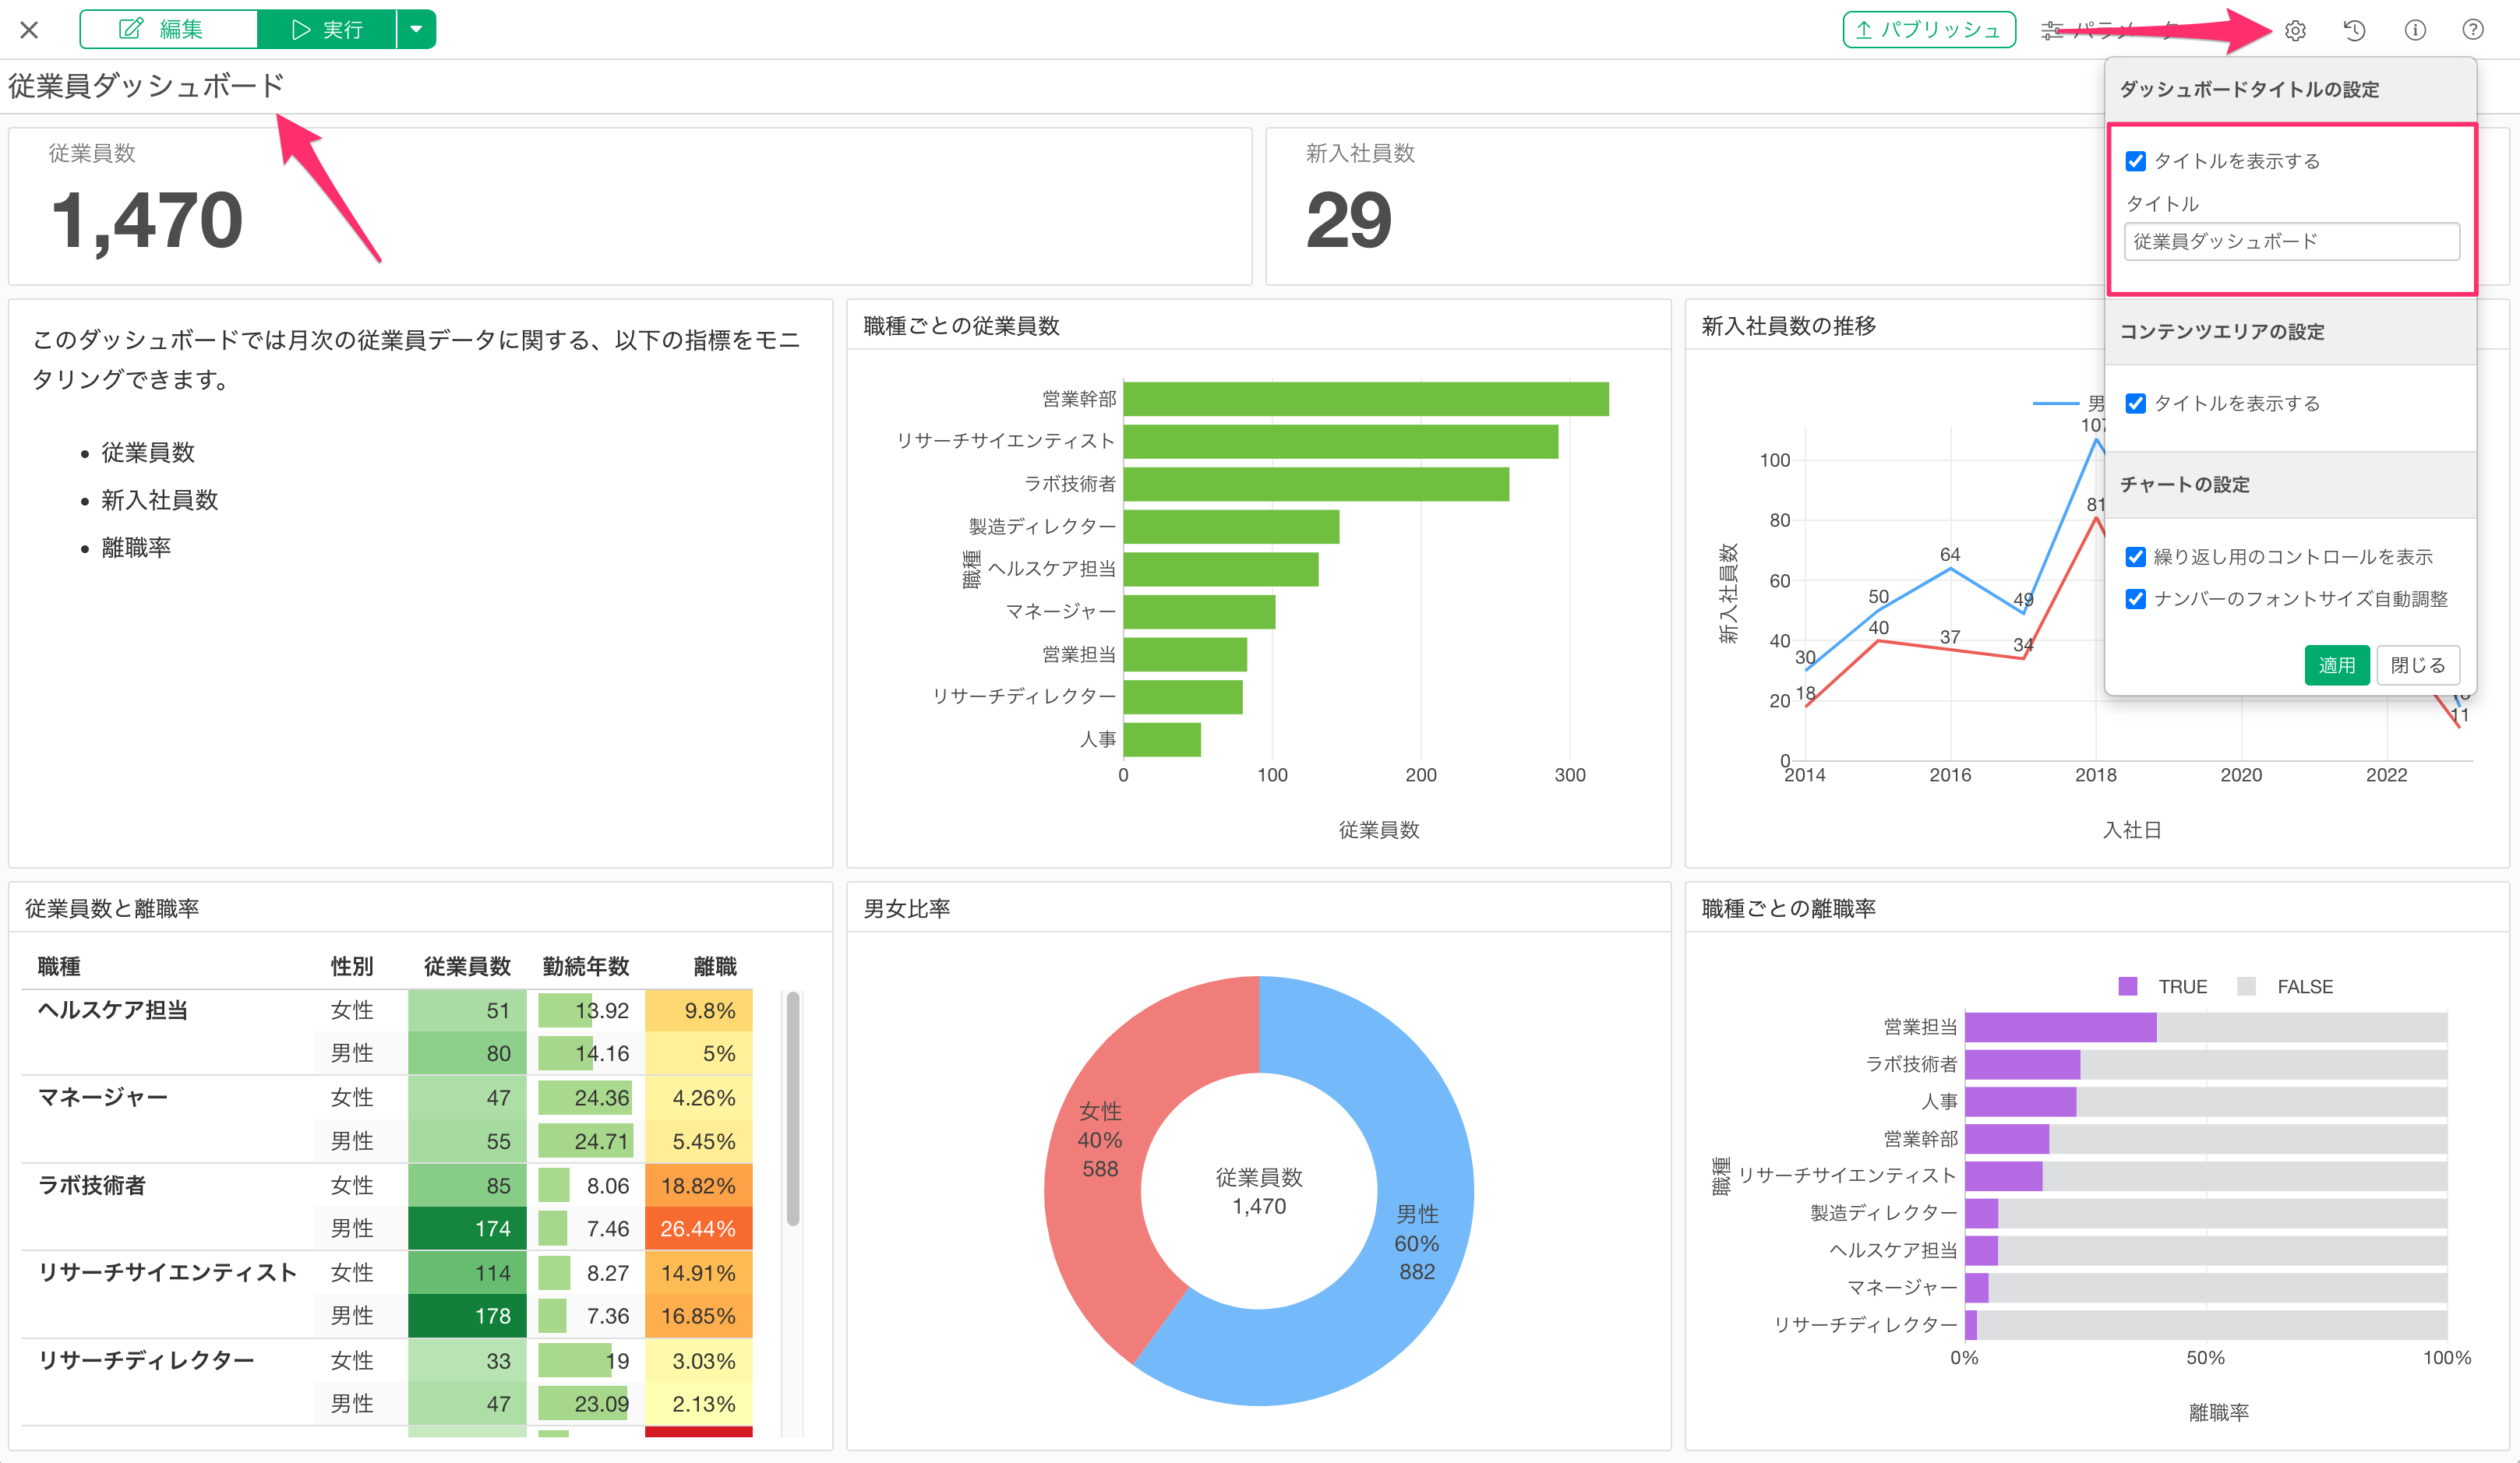Click the 18.82% attrition cell
The width and height of the screenshot is (2520, 1463).
point(698,1185)
